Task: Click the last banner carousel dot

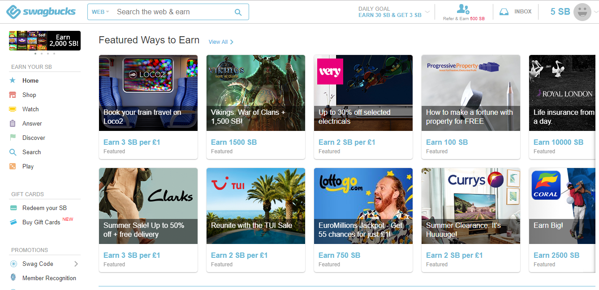Action: click(54, 54)
